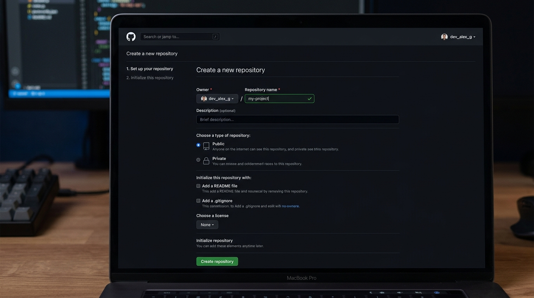
Task: Click the "Create a new repository" breadcrumb title
Action: click(x=152, y=54)
